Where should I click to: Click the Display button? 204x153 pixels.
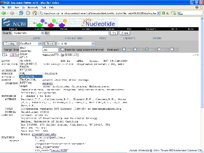tap(10, 44)
